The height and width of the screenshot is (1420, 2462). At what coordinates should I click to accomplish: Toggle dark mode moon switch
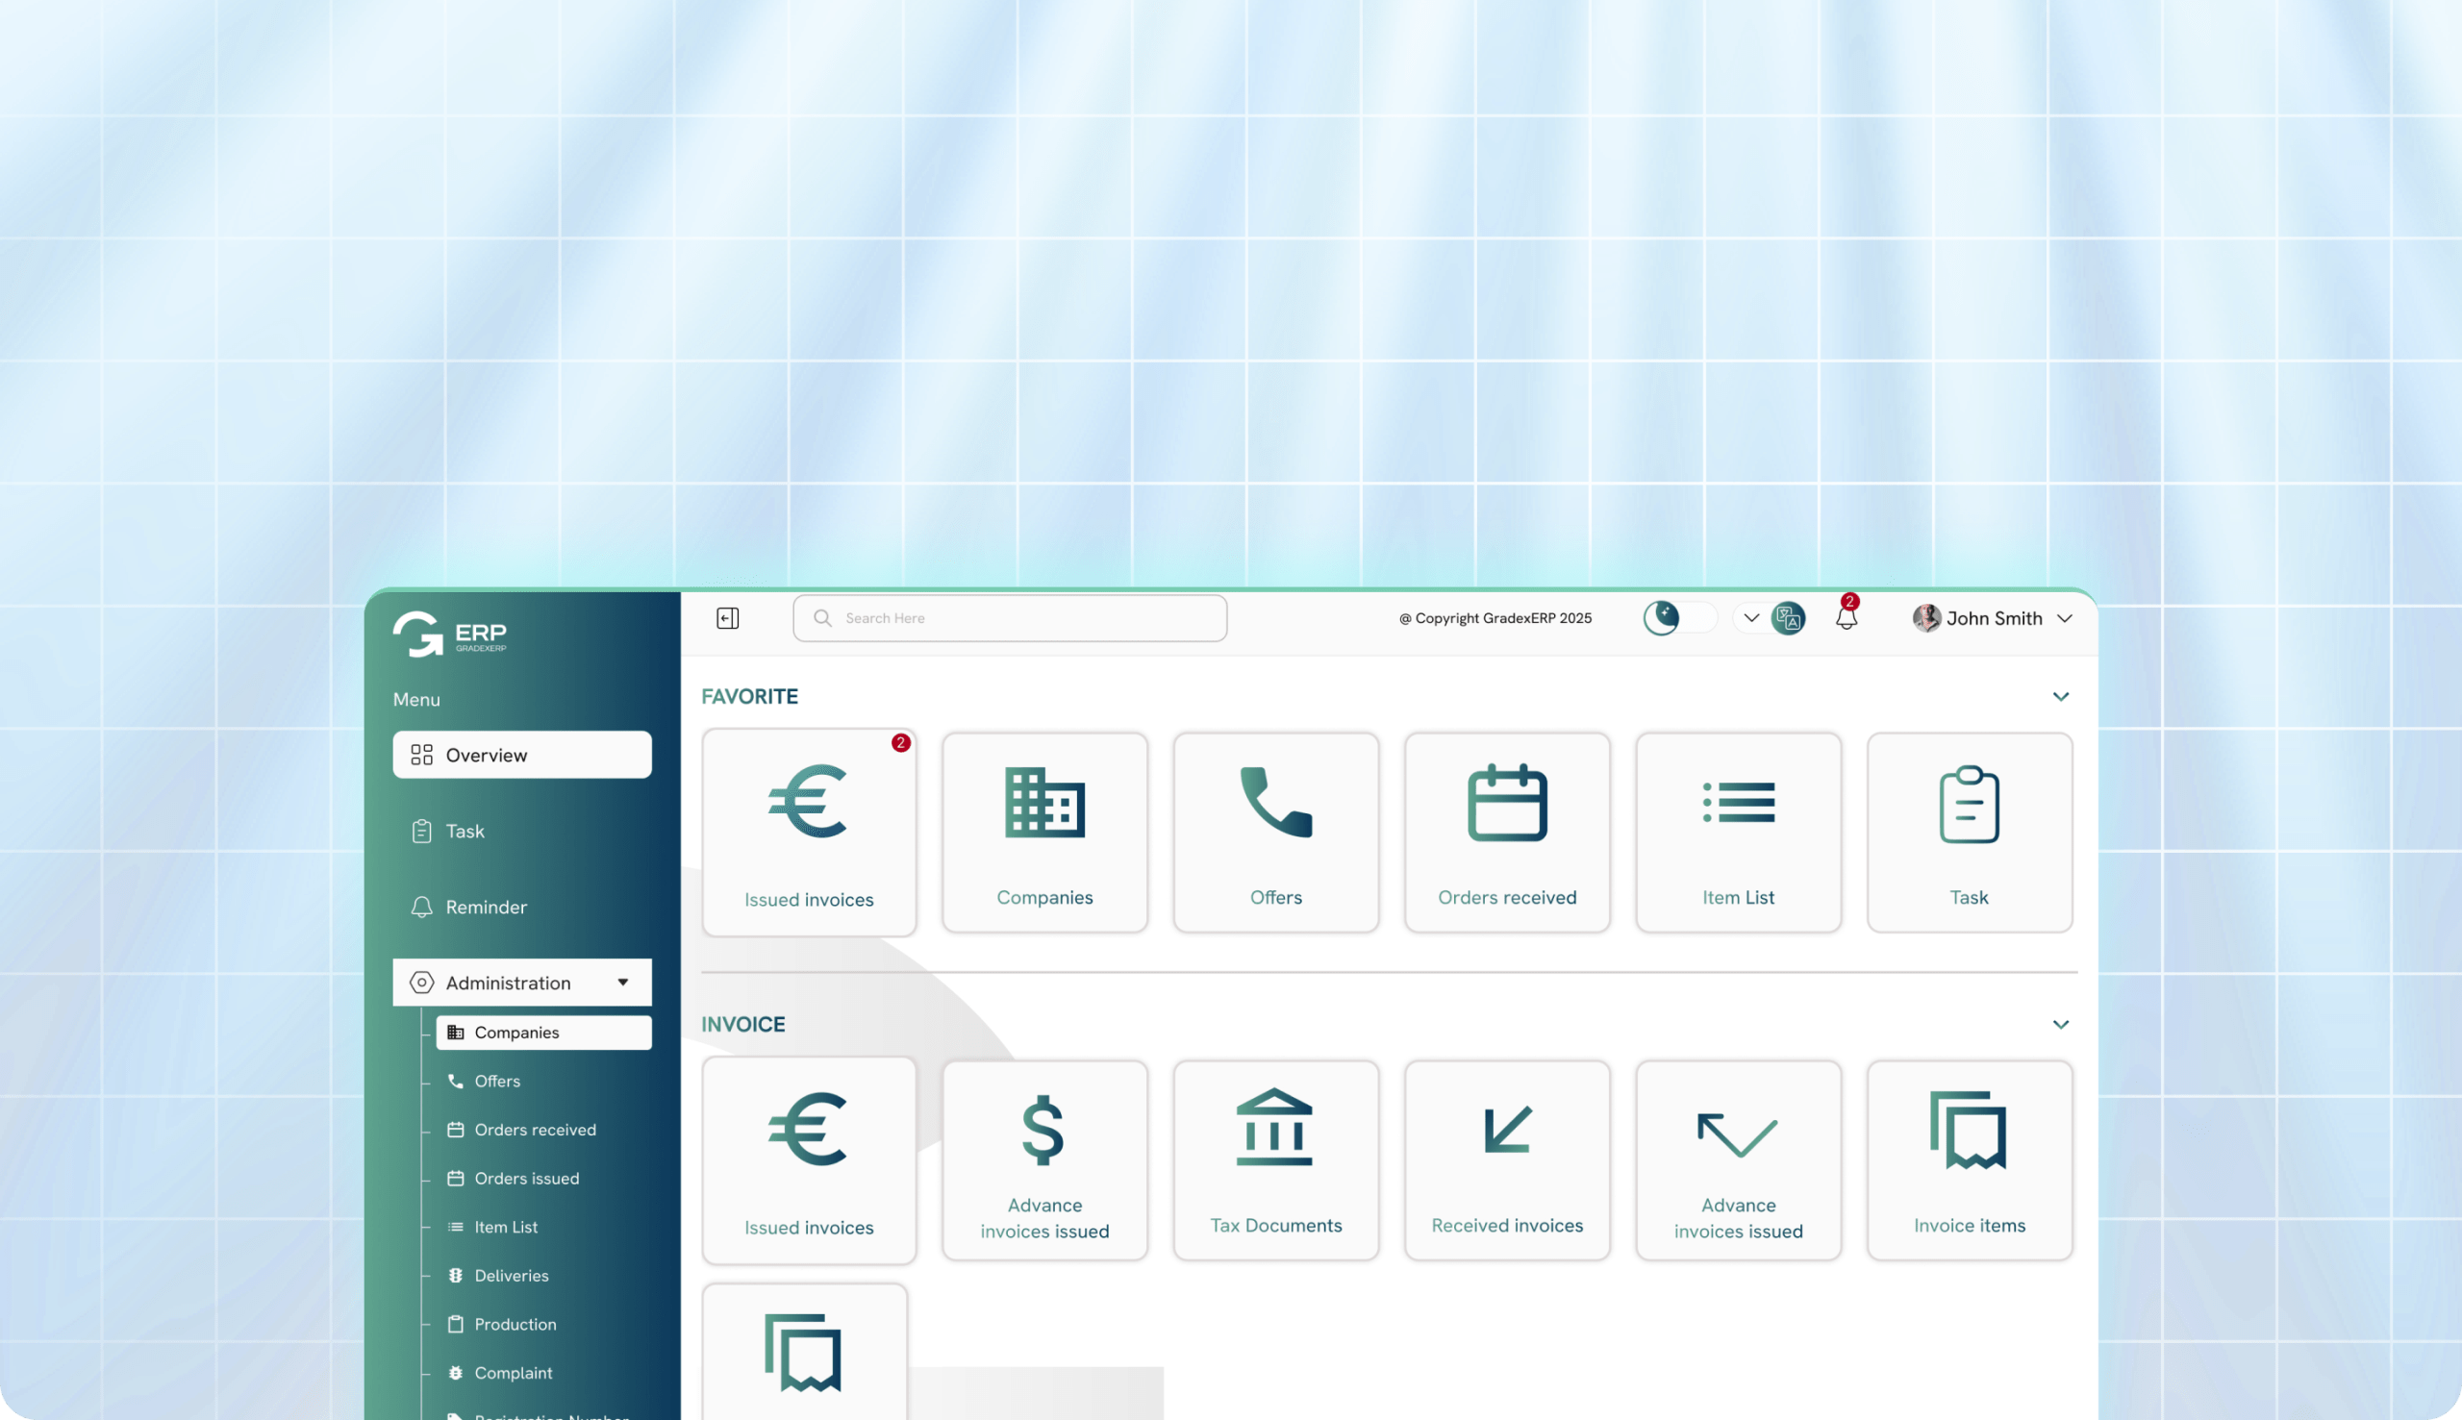[1679, 618]
